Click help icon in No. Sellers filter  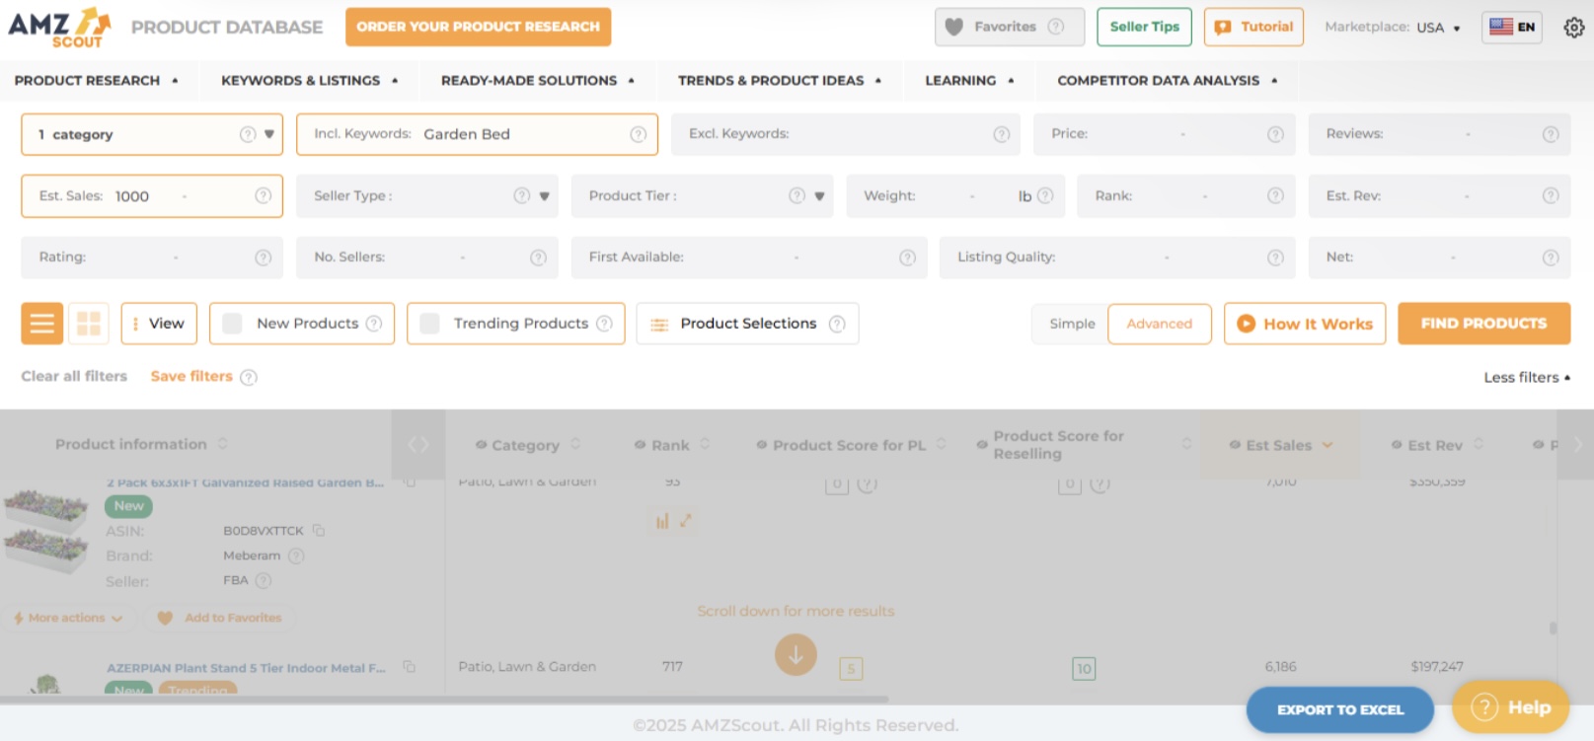538,258
